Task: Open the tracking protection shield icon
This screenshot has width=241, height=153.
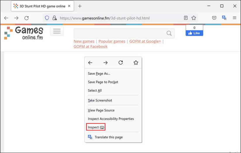Action: [x=47, y=18]
